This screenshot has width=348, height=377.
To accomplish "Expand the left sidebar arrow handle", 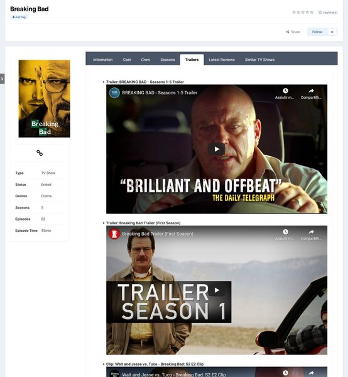I will [2, 79].
